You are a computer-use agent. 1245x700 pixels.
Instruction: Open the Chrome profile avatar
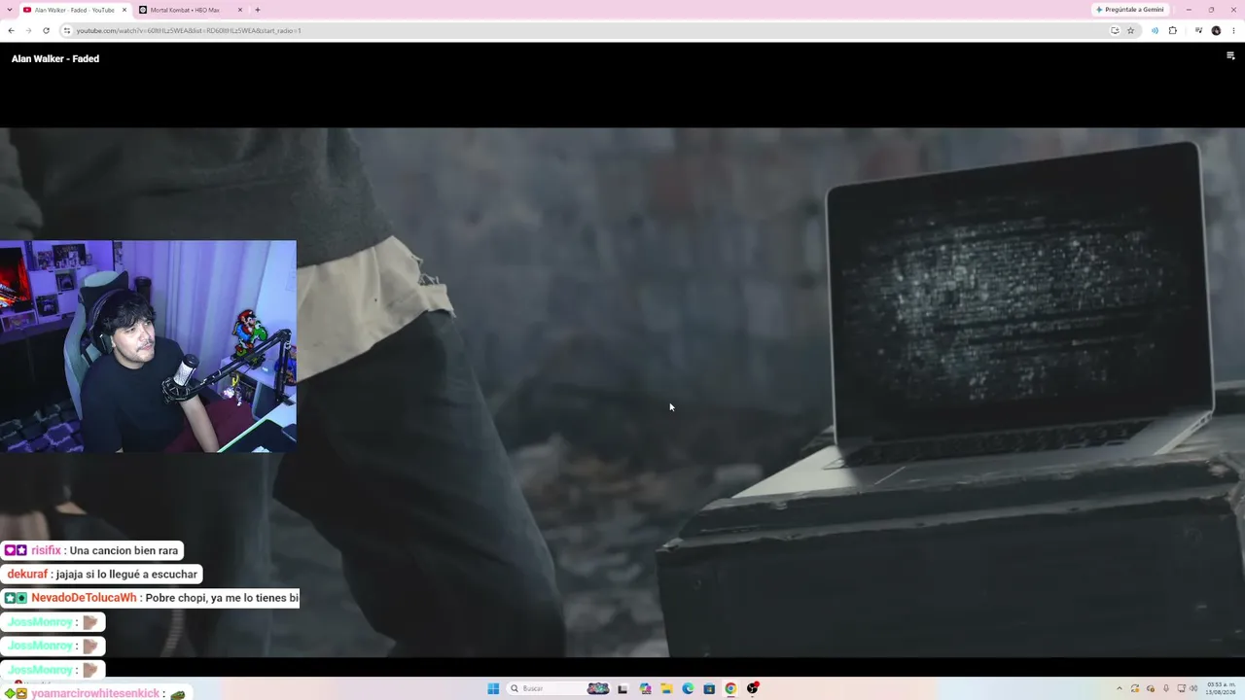click(x=1216, y=30)
